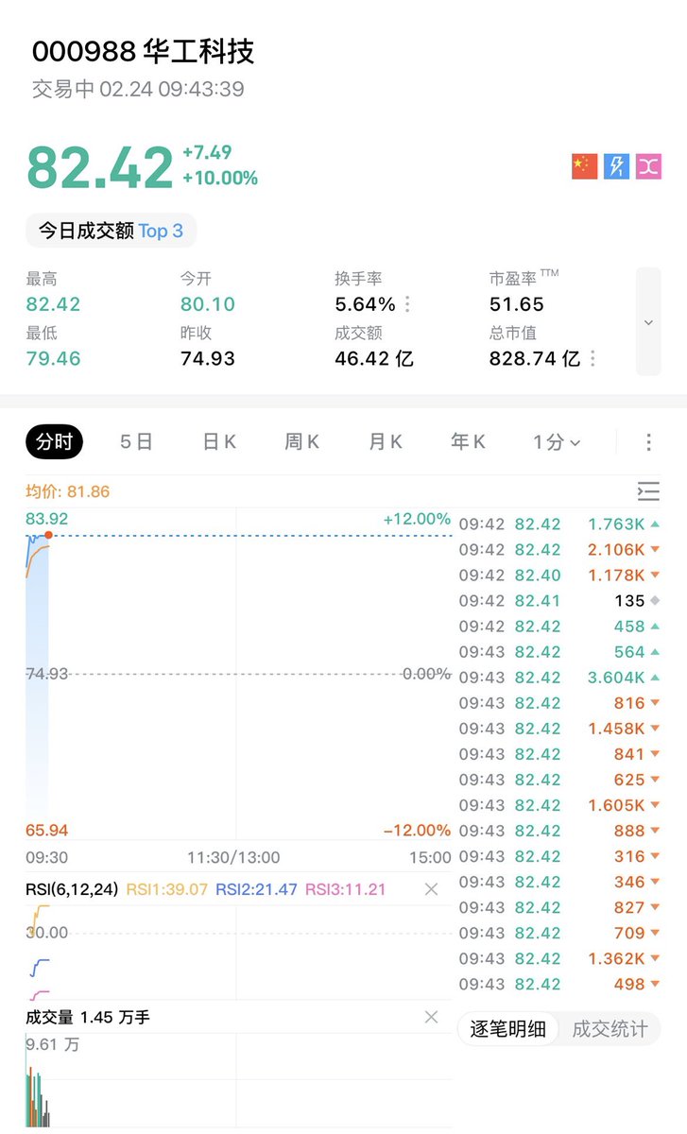Tap the current price 82.42
687x1134 pixels.
[x=100, y=167]
